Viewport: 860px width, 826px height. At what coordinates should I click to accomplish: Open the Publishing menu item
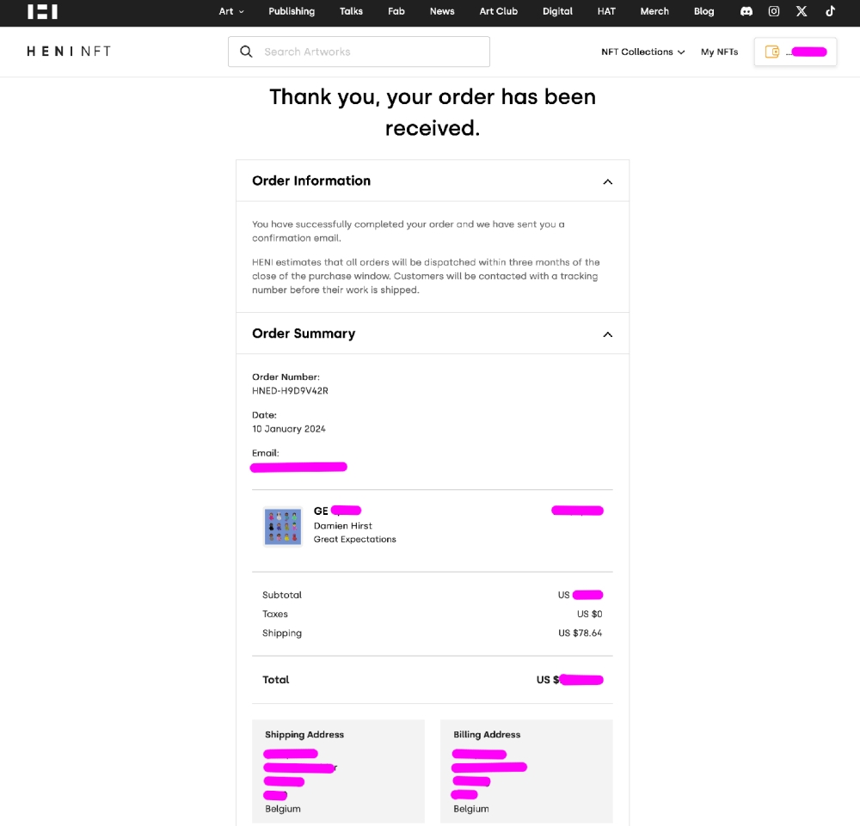[292, 11]
